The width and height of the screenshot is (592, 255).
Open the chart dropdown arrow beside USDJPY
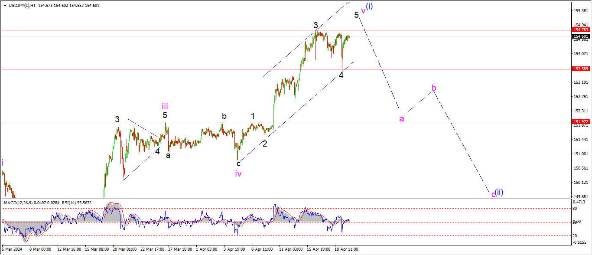5,6
